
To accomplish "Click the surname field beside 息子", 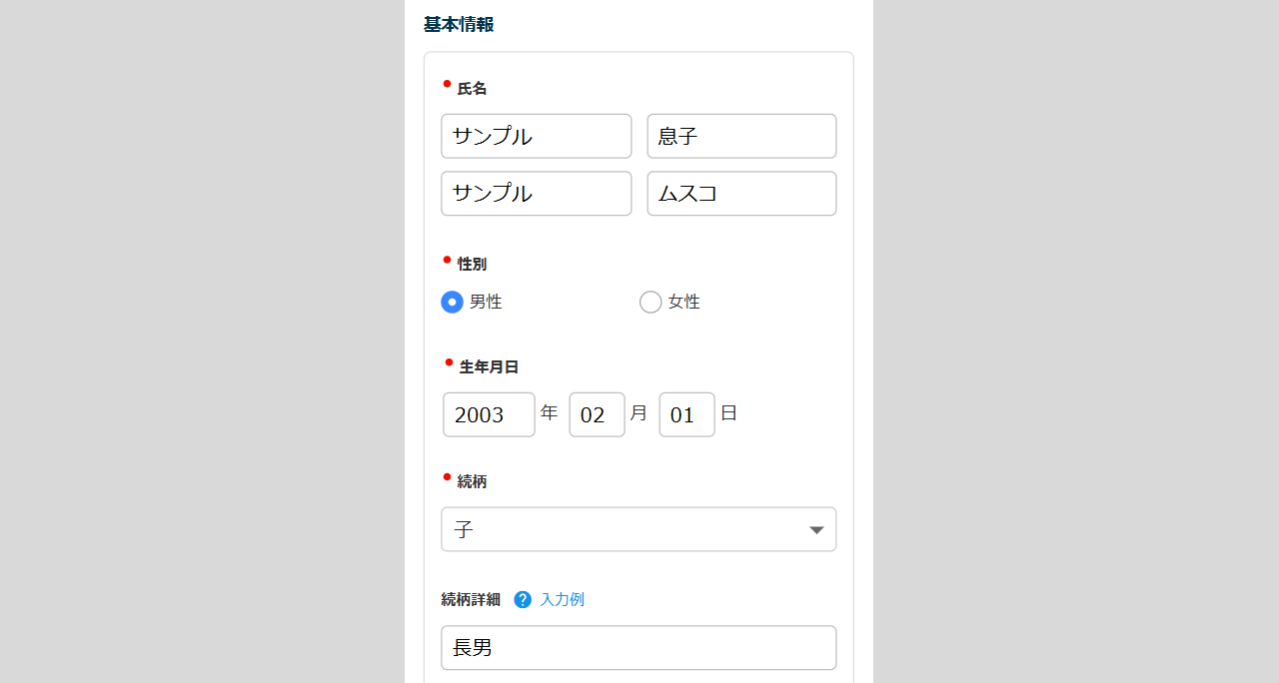I will pyautogui.click(x=536, y=136).
